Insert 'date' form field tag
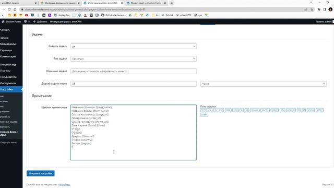 tap(228, 110)
